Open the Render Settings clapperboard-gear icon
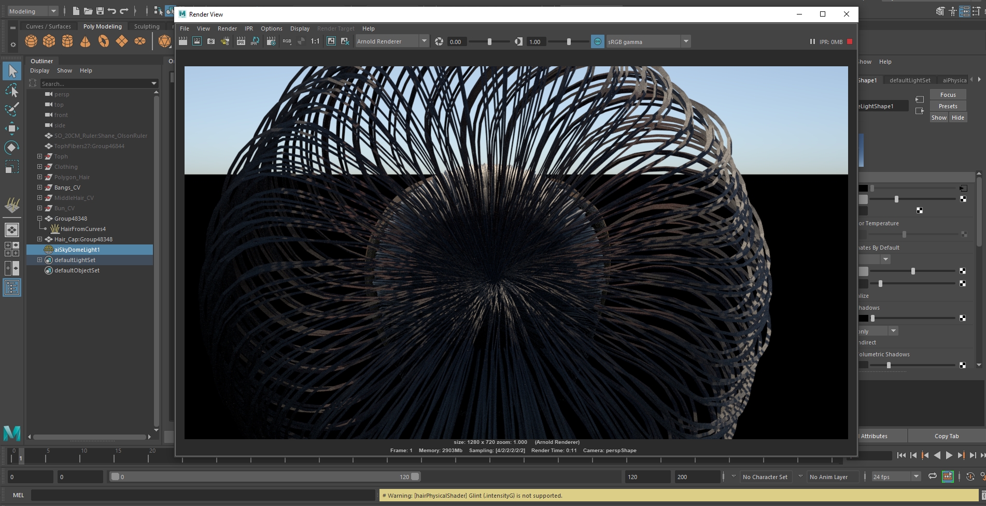The height and width of the screenshot is (506, 986). tap(271, 41)
